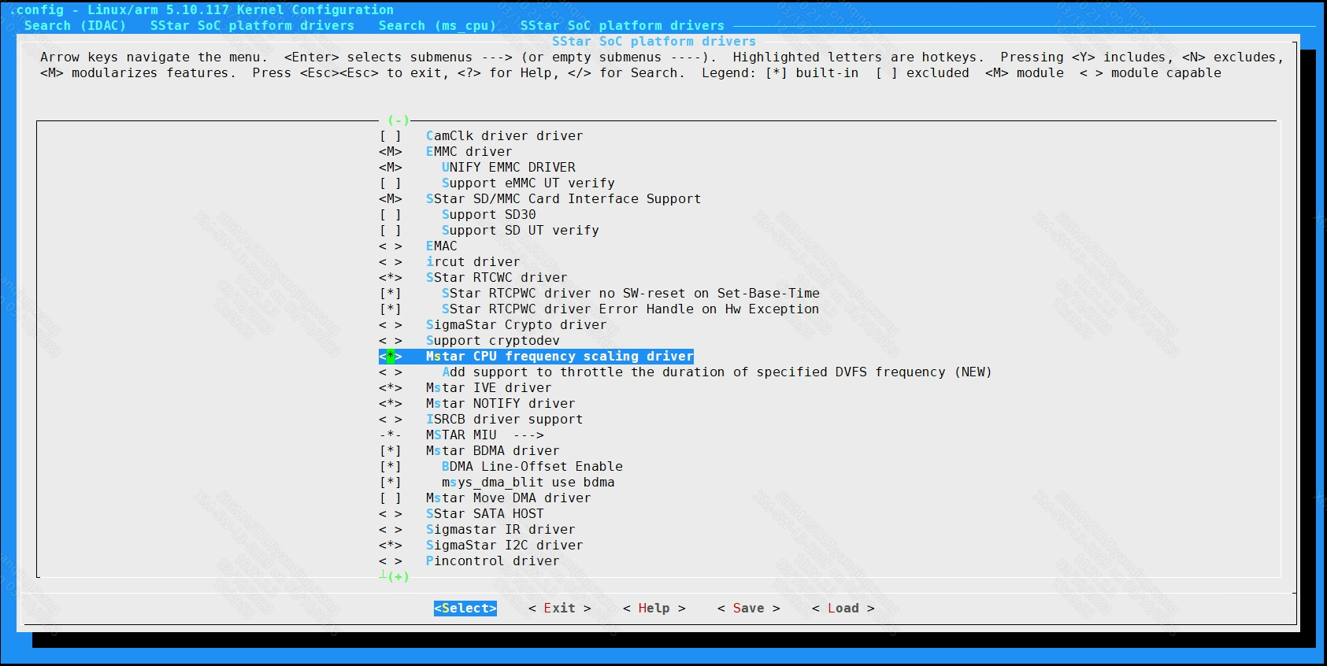Open Help for the selected option
Viewport: 1327px width, 666px height.
pyautogui.click(x=654, y=608)
